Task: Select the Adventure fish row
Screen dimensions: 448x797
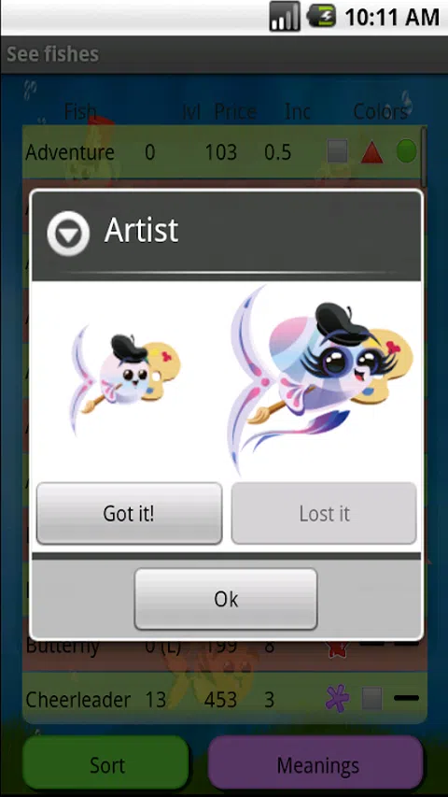Action: pos(222,152)
